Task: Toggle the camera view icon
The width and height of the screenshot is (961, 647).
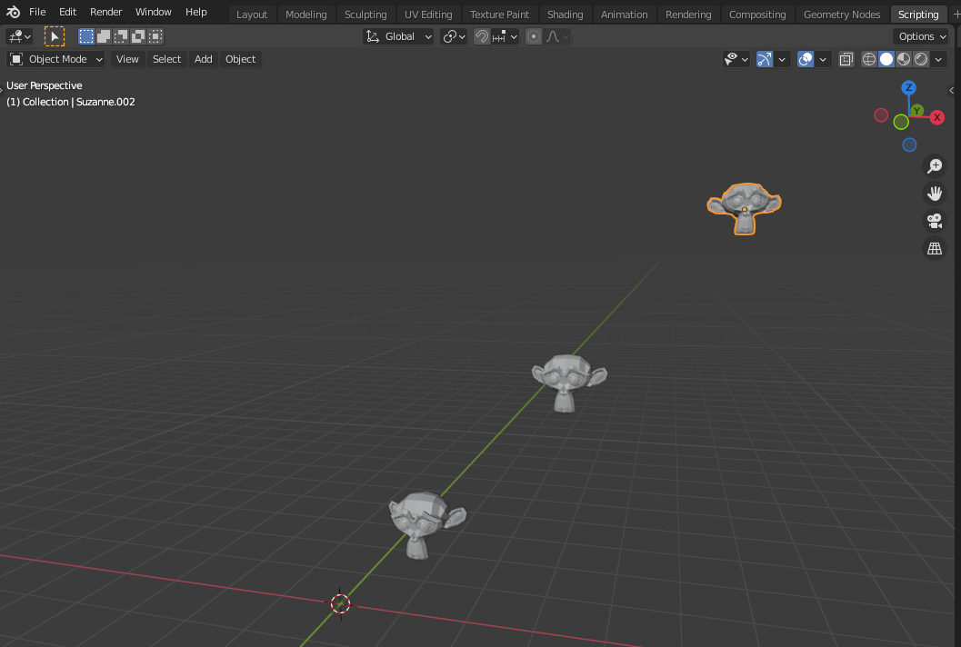Action: click(x=935, y=221)
